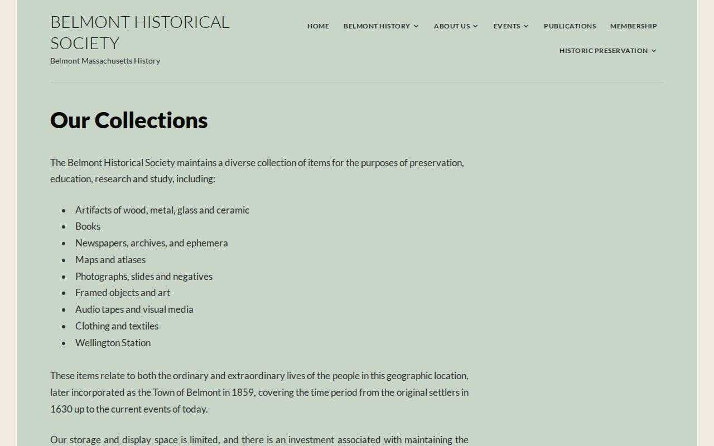Go to the Home menu item
Image resolution: width=714 pixels, height=446 pixels.
[x=318, y=26]
